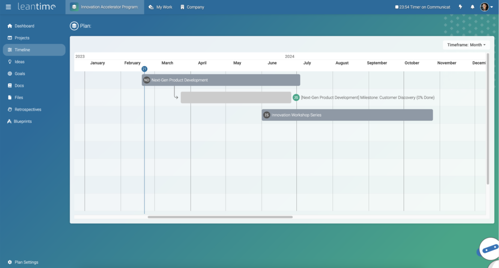Viewport: 499px width, 268px height.
Task: Click the Plan: page heading
Action: (x=86, y=26)
